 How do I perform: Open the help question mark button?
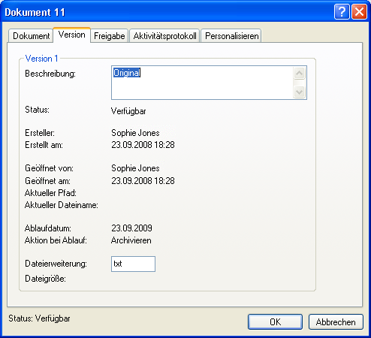342,11
